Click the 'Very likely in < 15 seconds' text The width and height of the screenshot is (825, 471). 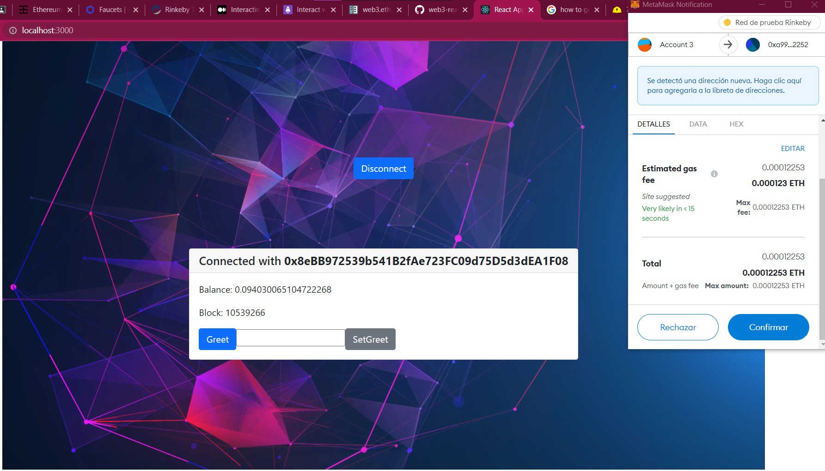click(x=668, y=213)
